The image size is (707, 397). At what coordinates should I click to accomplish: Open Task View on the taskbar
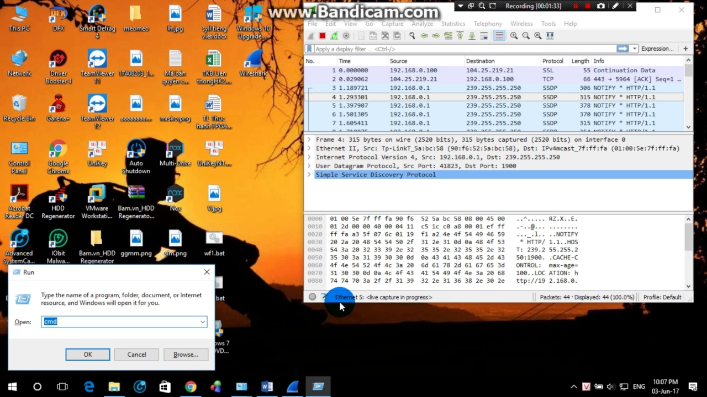pyautogui.click(x=62, y=387)
